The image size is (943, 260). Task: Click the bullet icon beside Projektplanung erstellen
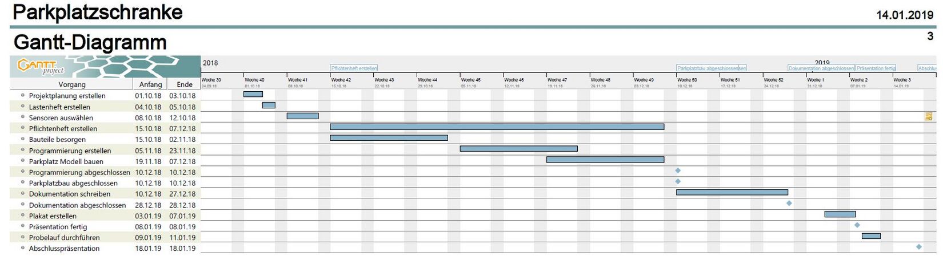point(23,95)
